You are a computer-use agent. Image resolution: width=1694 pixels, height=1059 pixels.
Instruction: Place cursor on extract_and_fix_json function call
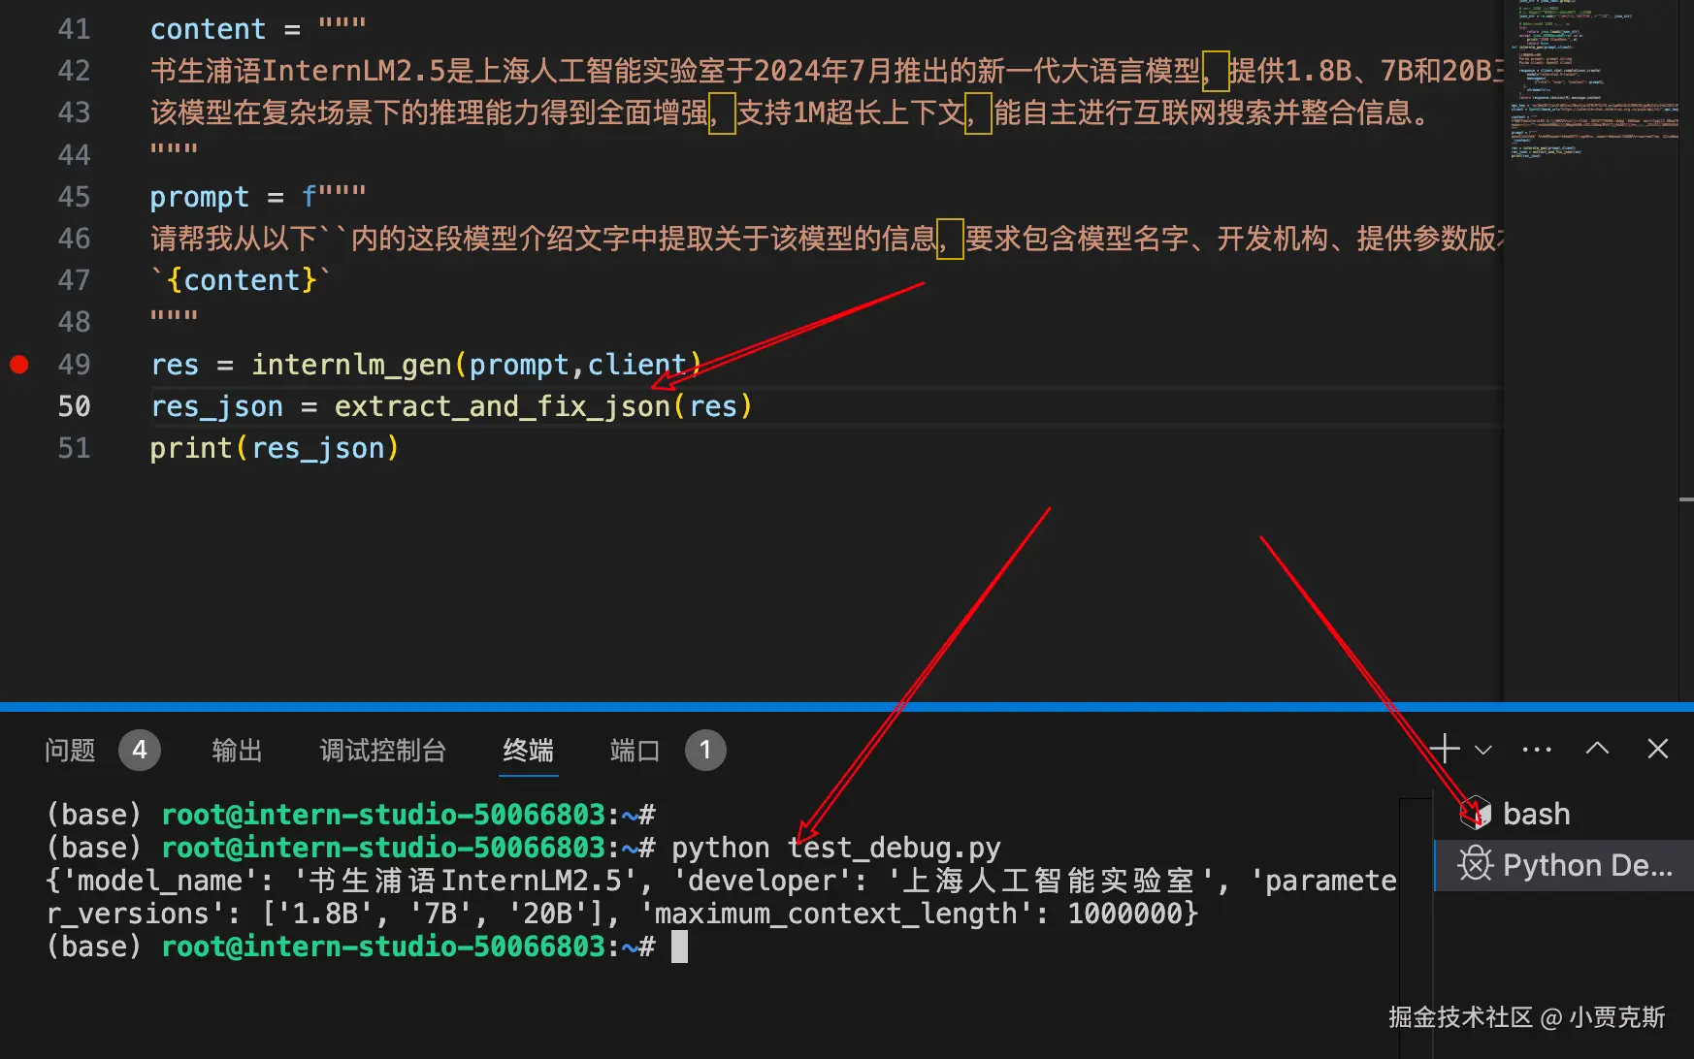(503, 406)
